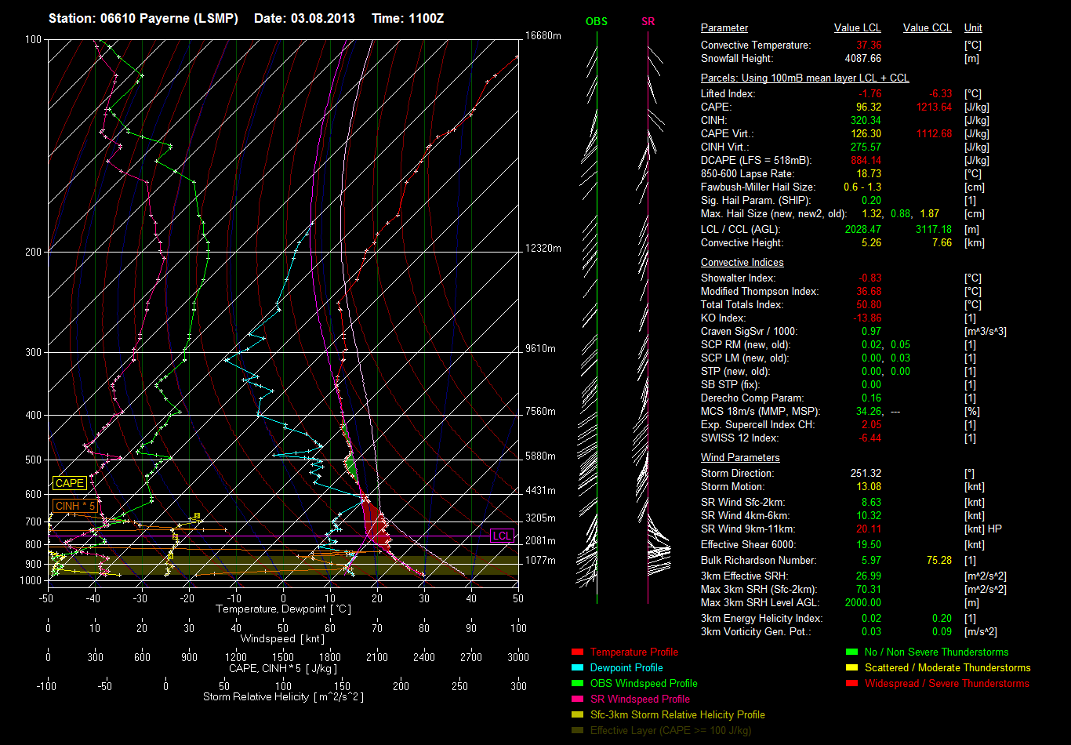Click the underlined Wind Parameters heading
This screenshot has height=745, width=1071.
tap(740, 457)
